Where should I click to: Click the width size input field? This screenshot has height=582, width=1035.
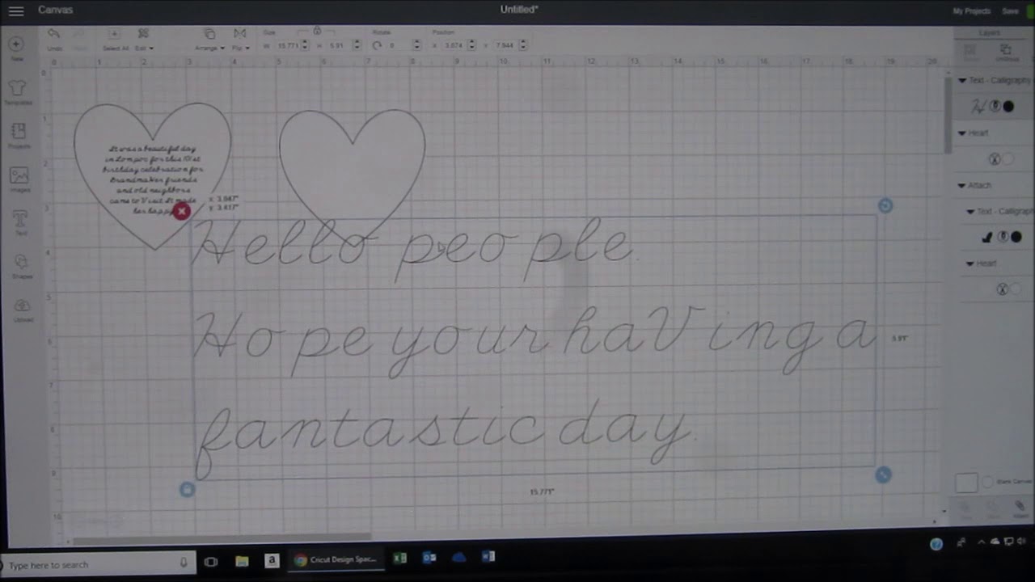288,45
